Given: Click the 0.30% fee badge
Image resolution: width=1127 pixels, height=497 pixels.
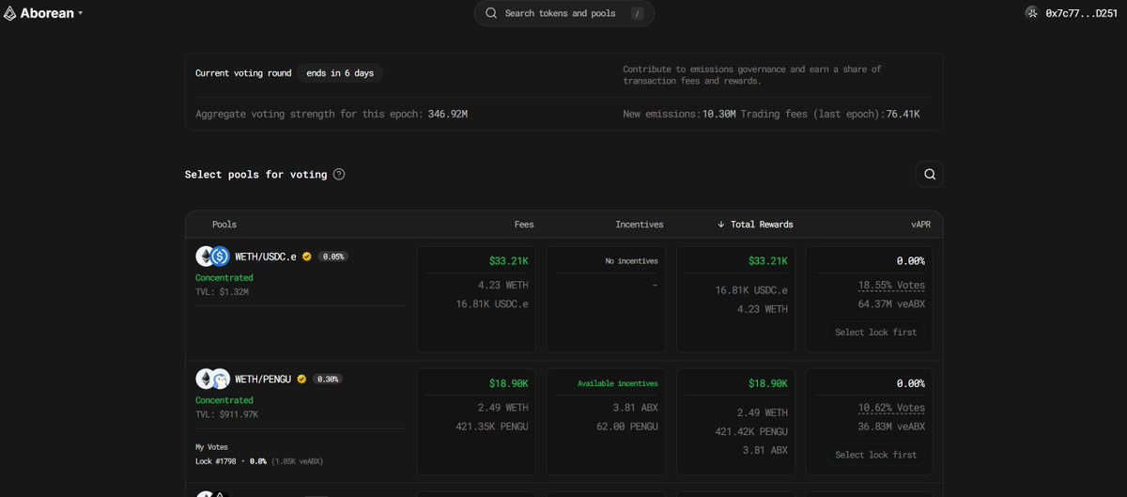Looking at the screenshot, I should tap(328, 379).
